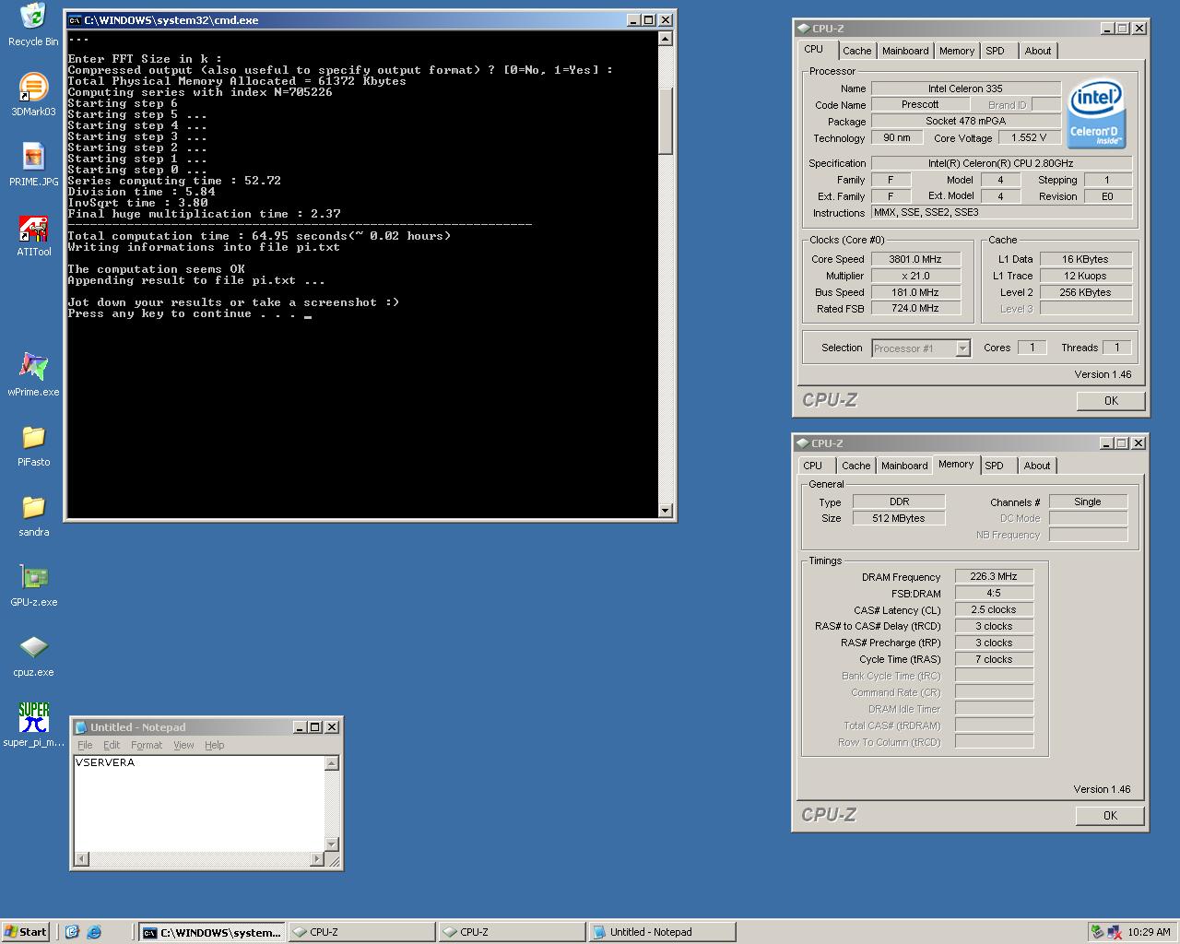
Task: Click the Multiplier x 21.0 value
Action: (915, 276)
